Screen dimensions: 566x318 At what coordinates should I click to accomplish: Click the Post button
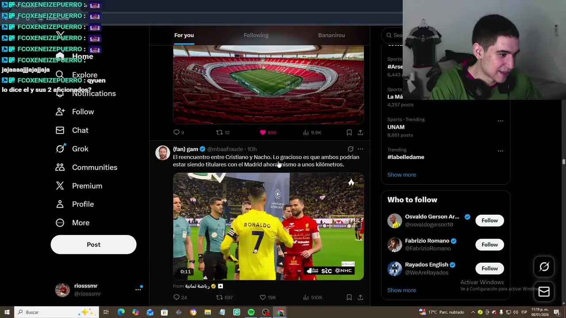pyautogui.click(x=93, y=244)
